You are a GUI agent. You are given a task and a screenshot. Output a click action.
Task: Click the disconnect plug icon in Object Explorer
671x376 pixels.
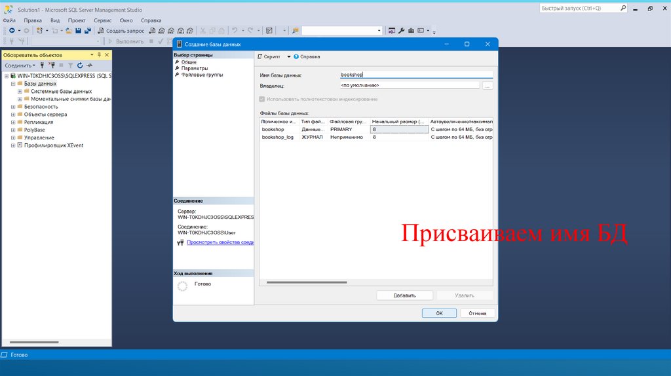pos(52,66)
